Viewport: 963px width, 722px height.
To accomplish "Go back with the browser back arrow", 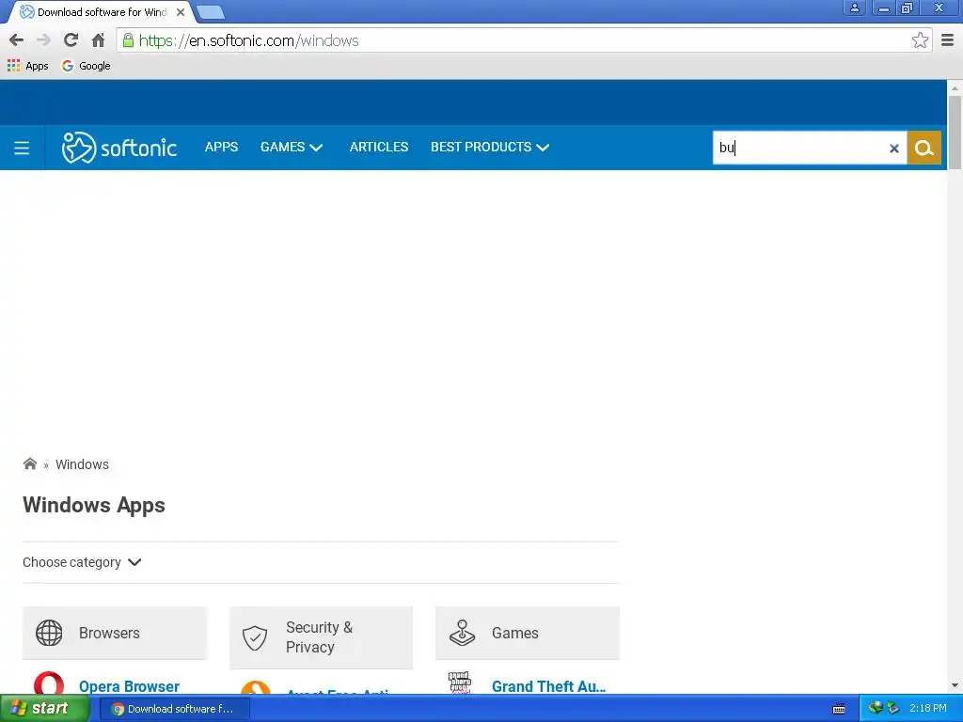I will [17, 40].
